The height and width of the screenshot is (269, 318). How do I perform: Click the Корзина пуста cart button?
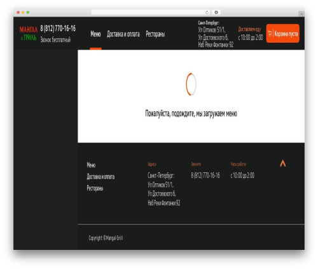tap(283, 33)
